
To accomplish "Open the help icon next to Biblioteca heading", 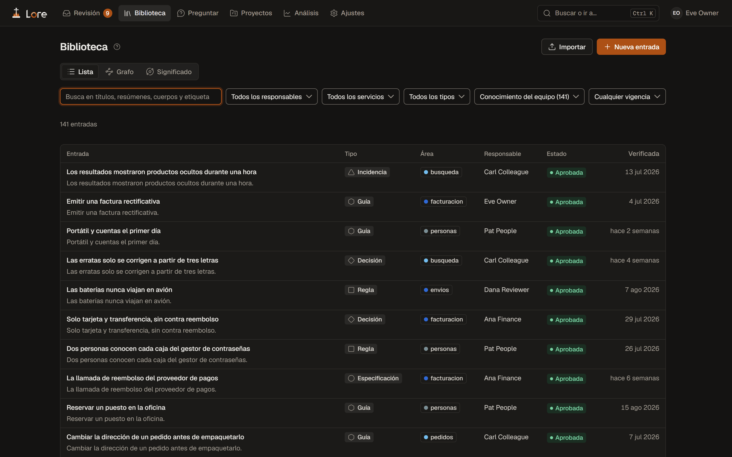I will [x=117, y=47].
